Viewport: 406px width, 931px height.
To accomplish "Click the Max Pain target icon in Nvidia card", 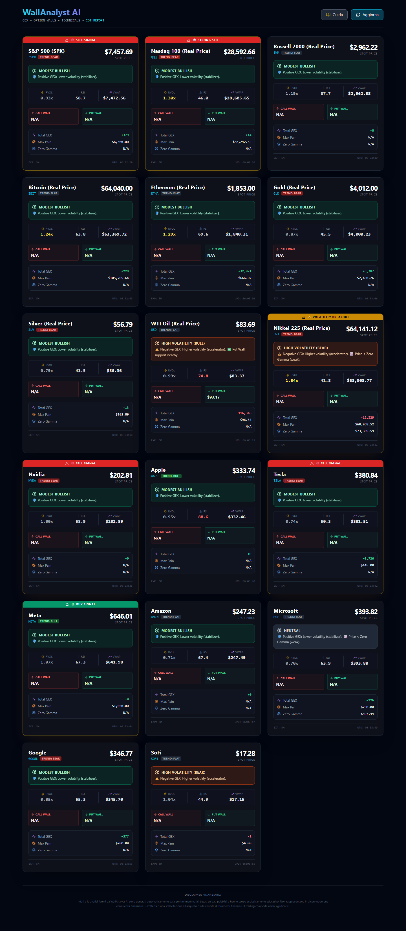I will click(34, 565).
